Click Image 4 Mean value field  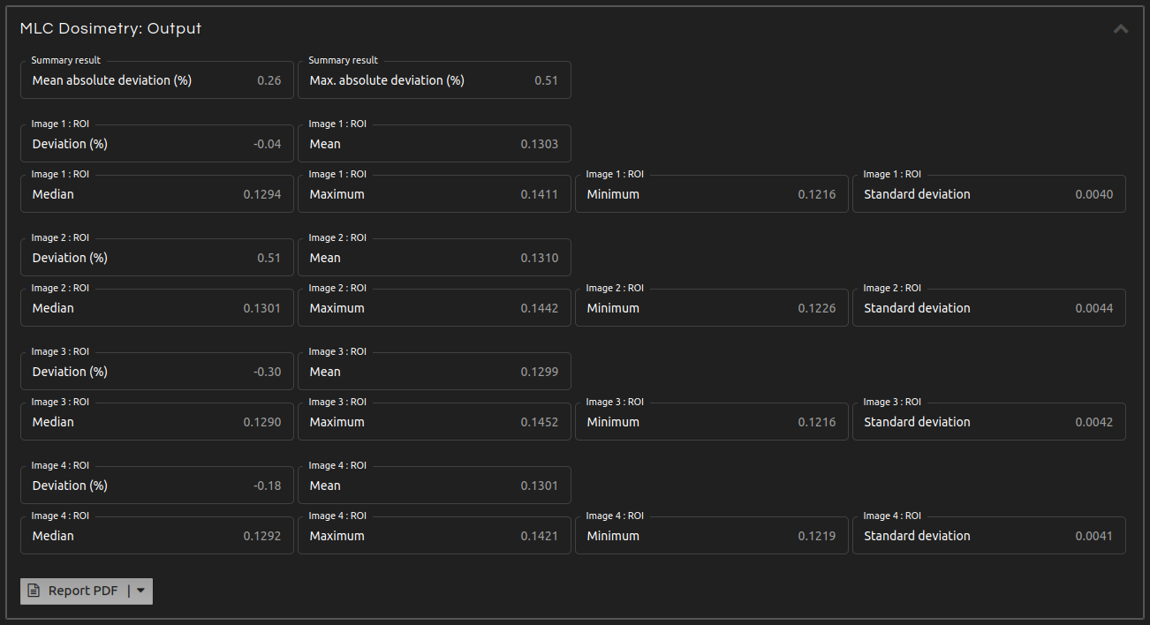point(435,486)
